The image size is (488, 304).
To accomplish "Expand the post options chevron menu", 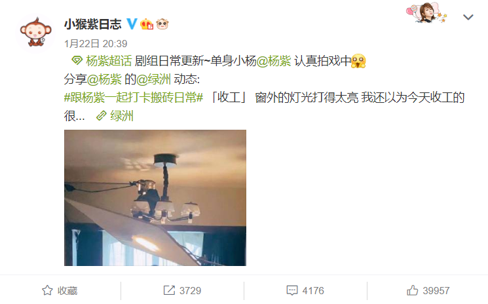I will pyautogui.click(x=468, y=17).
